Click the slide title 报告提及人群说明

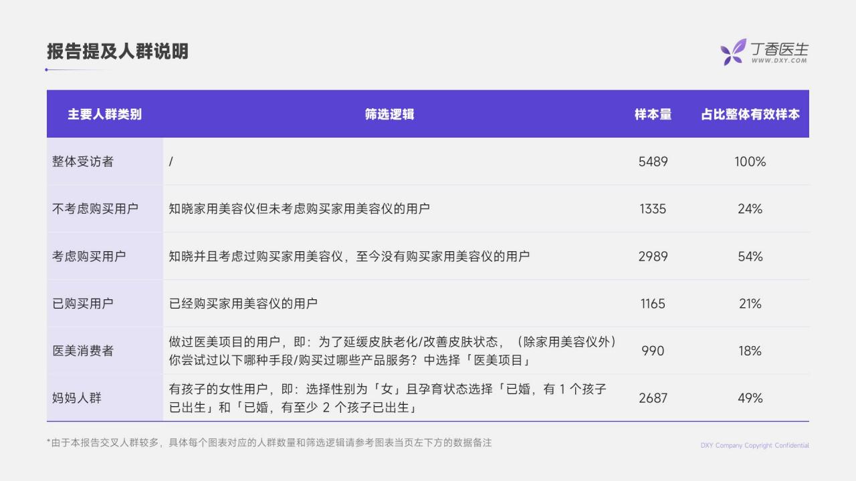[118, 51]
